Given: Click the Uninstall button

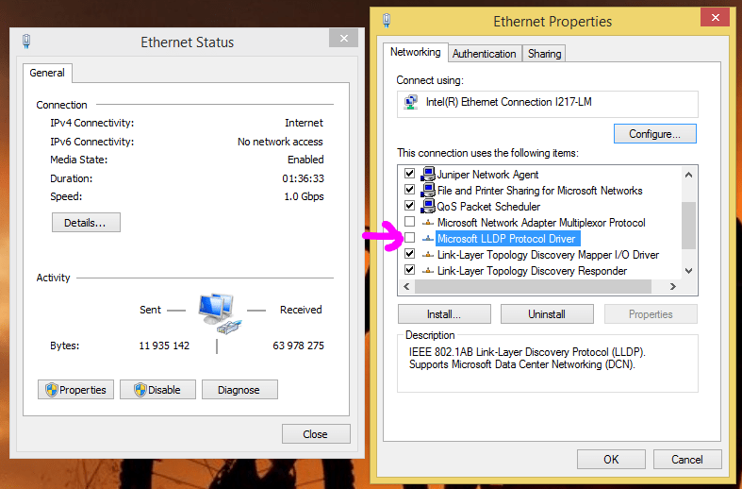Looking at the screenshot, I should 547,314.
